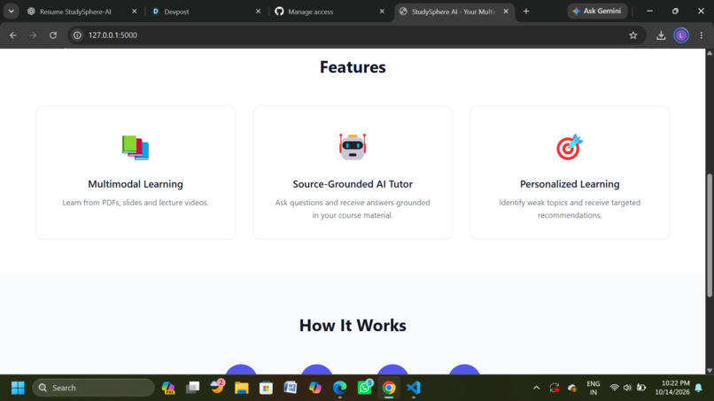
Task: Click the target icon on Personalized Learning card
Action: point(570,147)
